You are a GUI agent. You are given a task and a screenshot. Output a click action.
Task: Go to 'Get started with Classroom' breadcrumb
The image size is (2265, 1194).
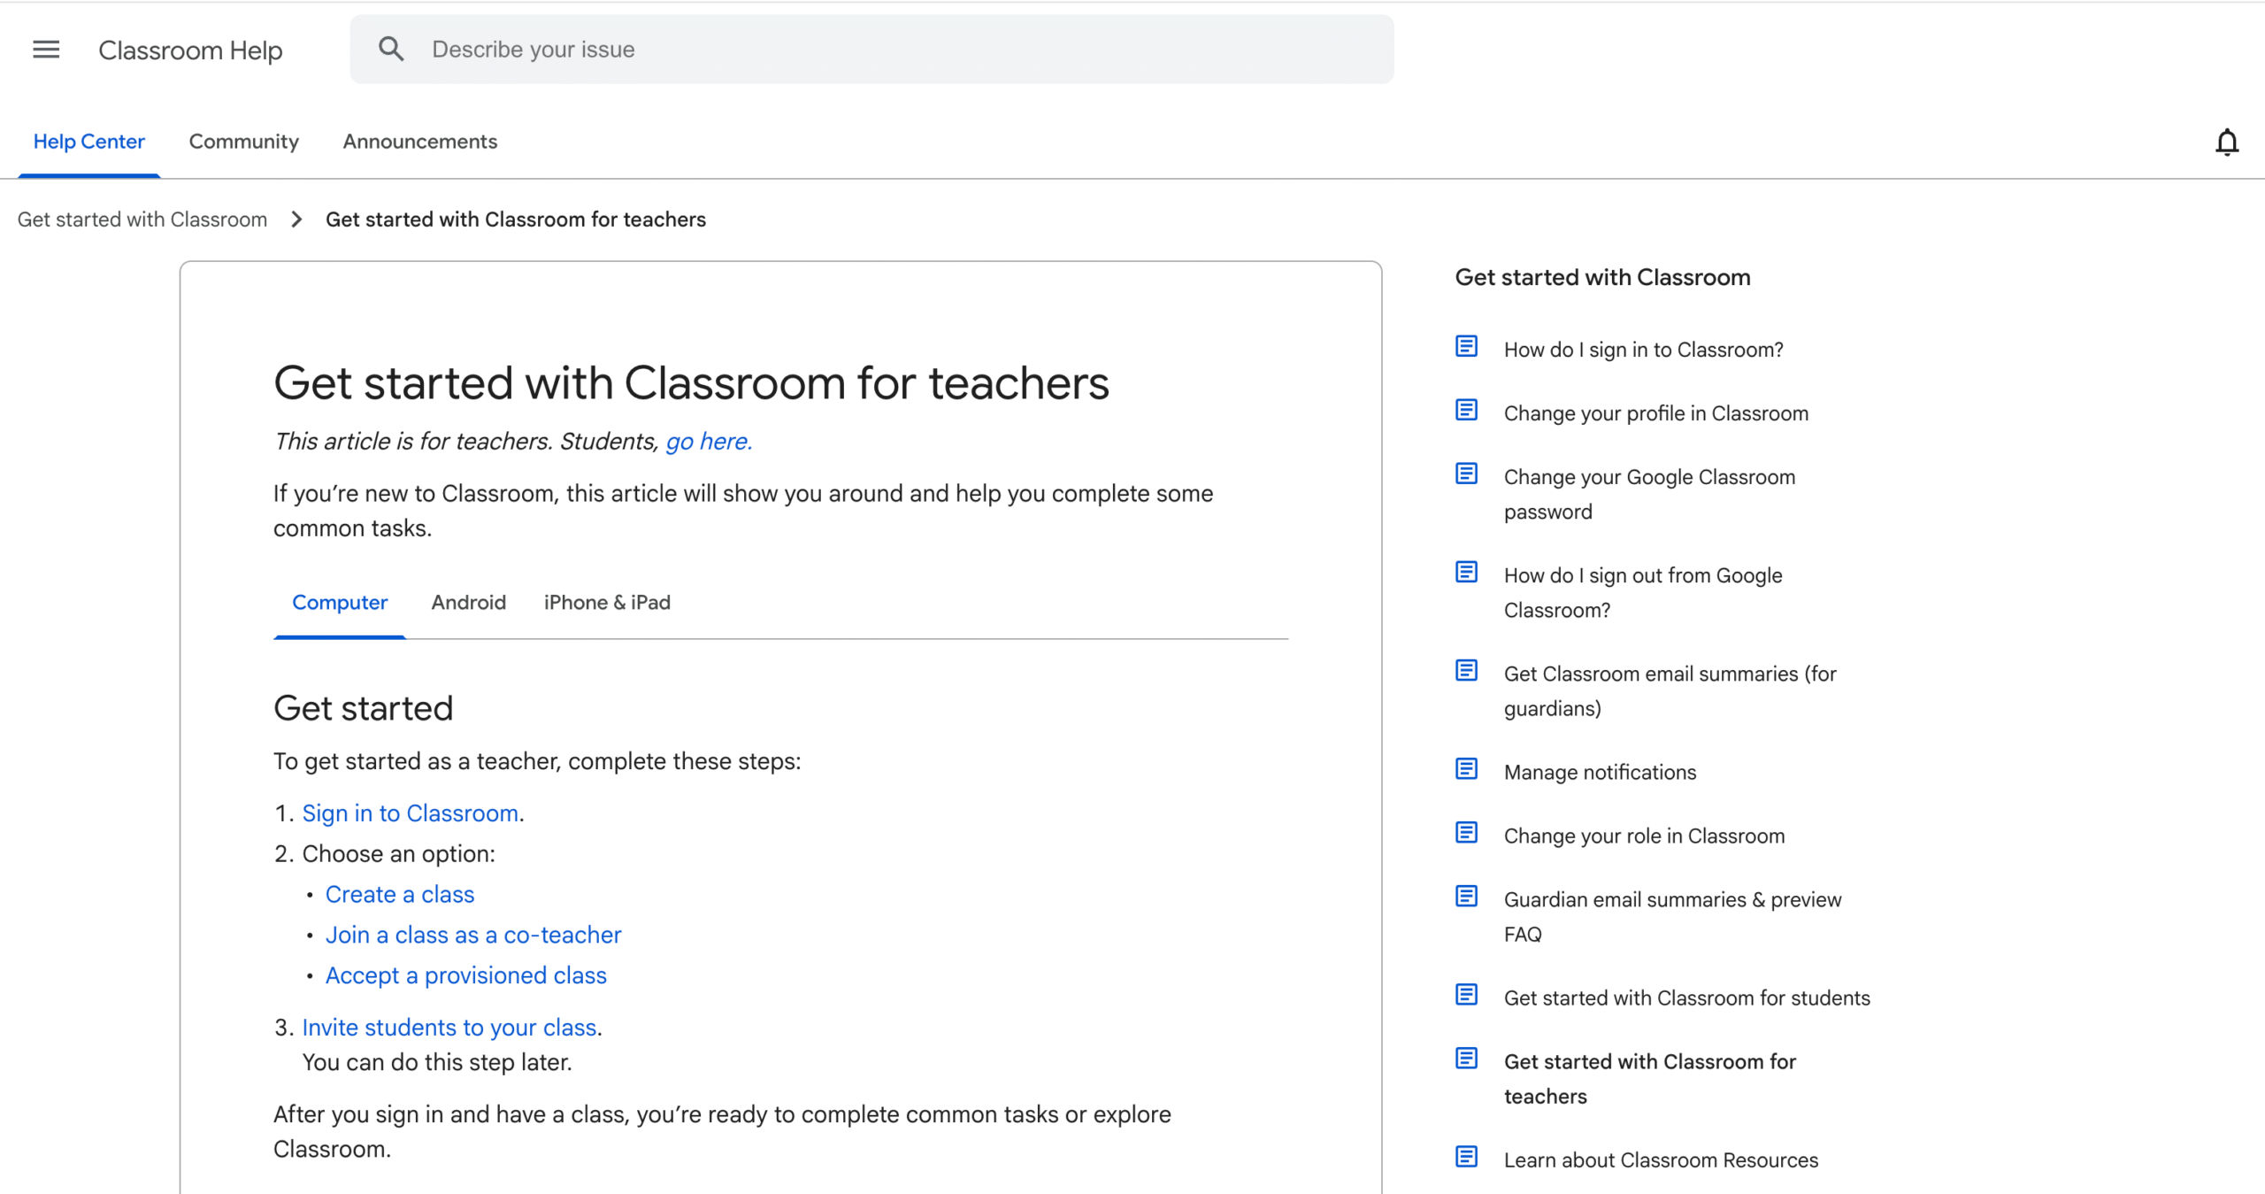pos(142,220)
